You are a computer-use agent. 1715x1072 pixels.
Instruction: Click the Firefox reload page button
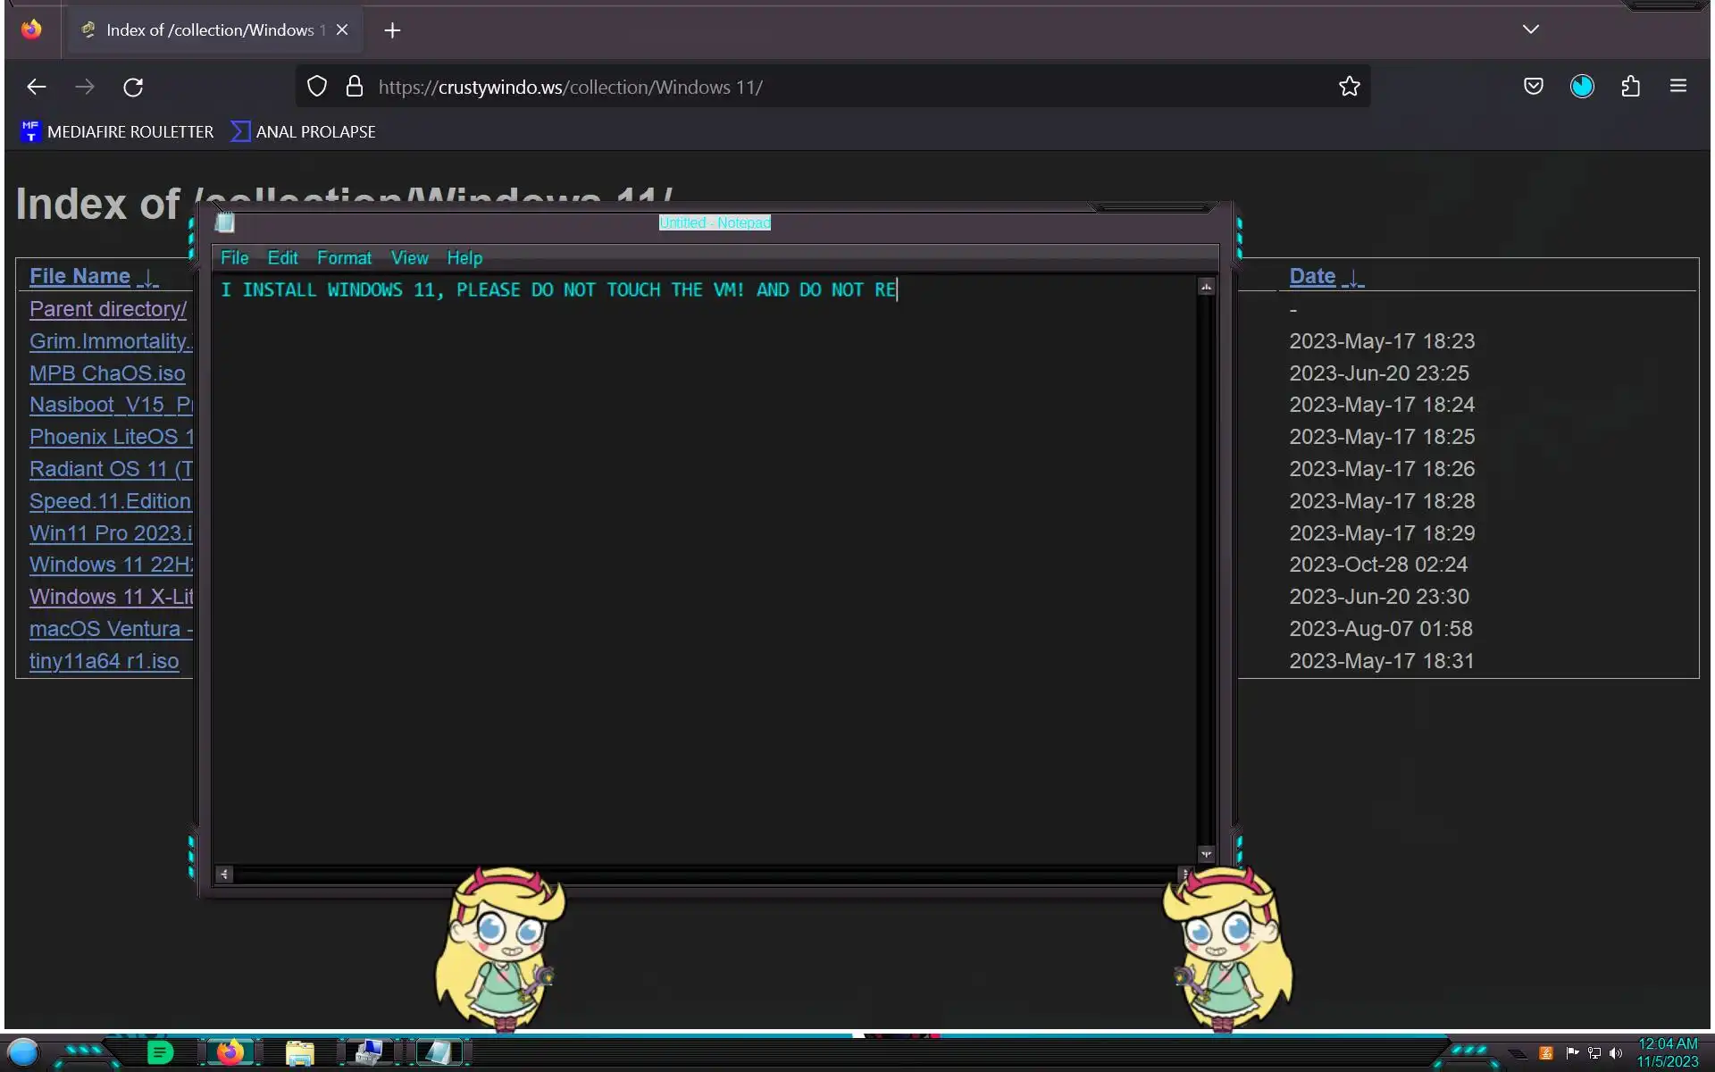point(133,87)
